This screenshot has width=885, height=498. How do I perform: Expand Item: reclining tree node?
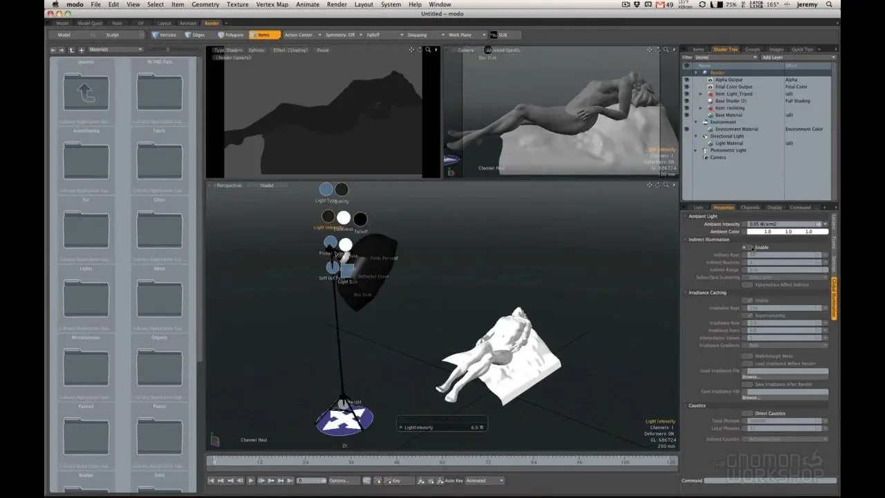(700, 108)
